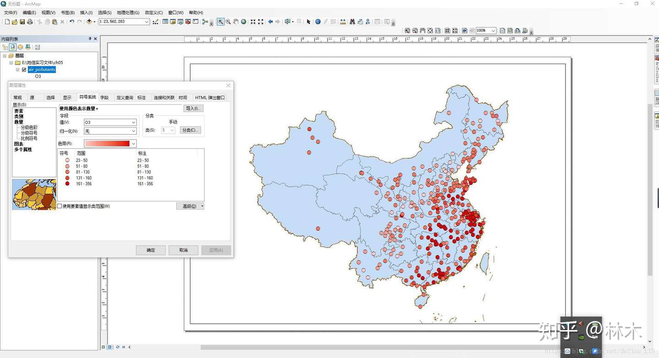Viewport: 659px width, 358px height.
Task: Select 比例符号 in the display list
Action: tap(29, 138)
